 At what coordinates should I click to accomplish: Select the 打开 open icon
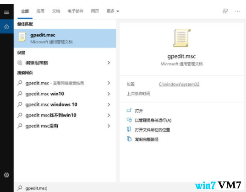[x=129, y=111]
